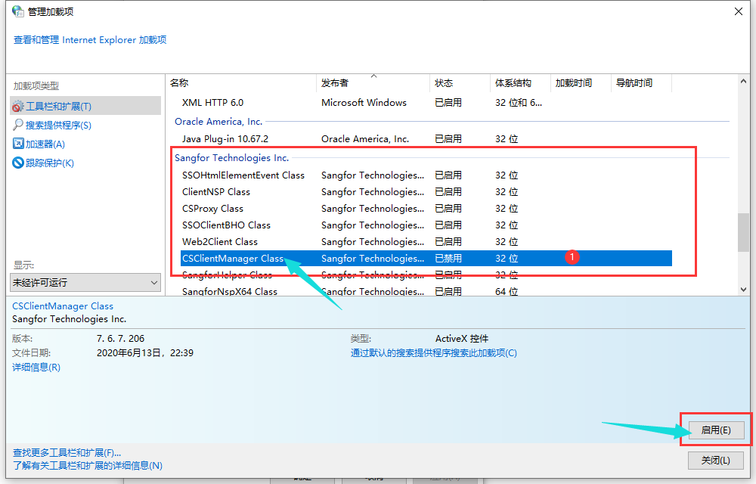Select the Java Plug-in 10.67.2 row
Viewport: 756px width, 484px height.
pyautogui.click(x=225, y=139)
